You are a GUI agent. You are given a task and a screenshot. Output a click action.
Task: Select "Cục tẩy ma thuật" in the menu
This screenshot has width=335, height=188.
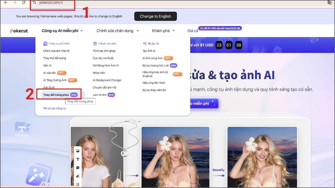pos(103,58)
